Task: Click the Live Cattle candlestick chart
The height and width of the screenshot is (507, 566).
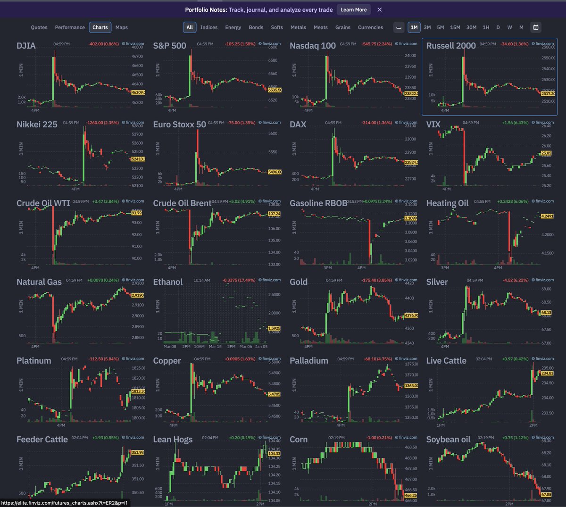Action: tap(489, 392)
